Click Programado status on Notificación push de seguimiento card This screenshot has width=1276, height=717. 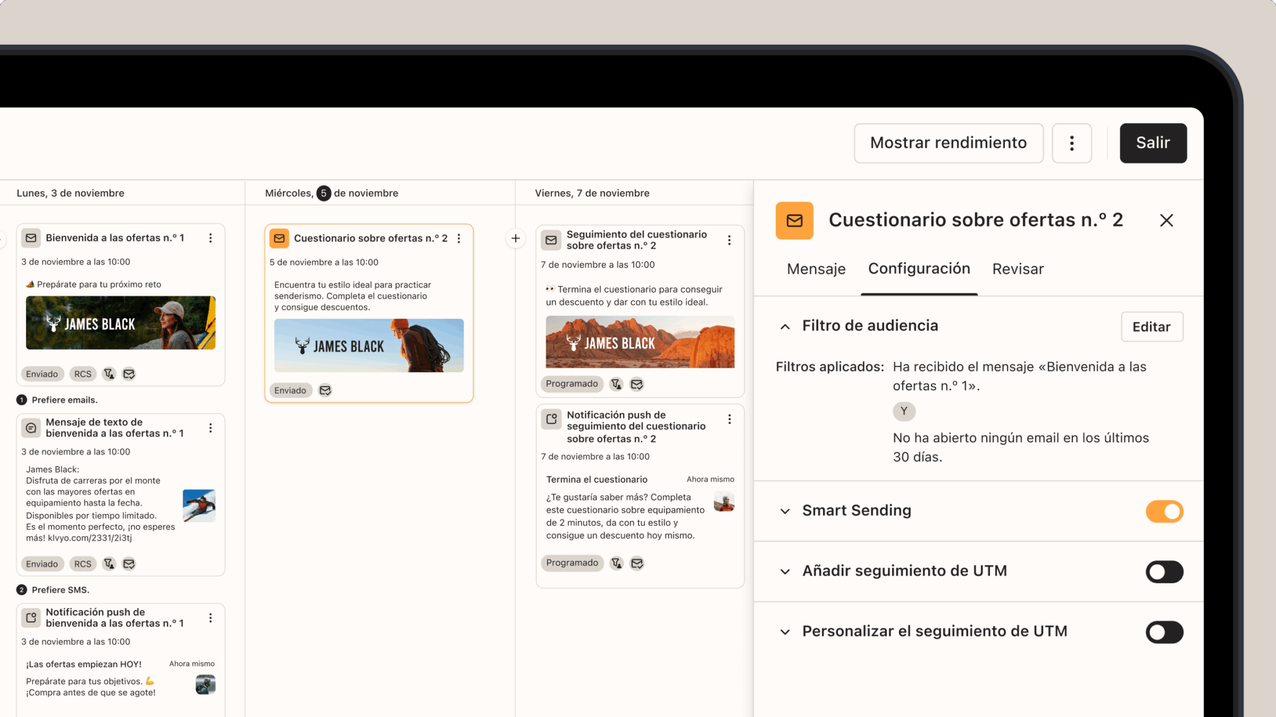(572, 563)
